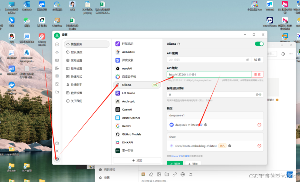Select the Ollama provider

click(137, 85)
